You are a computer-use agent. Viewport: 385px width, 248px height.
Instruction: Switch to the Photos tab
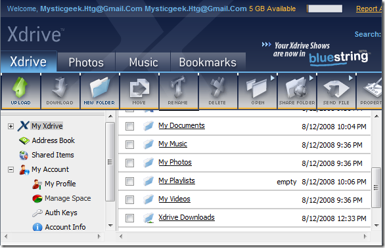(x=86, y=62)
